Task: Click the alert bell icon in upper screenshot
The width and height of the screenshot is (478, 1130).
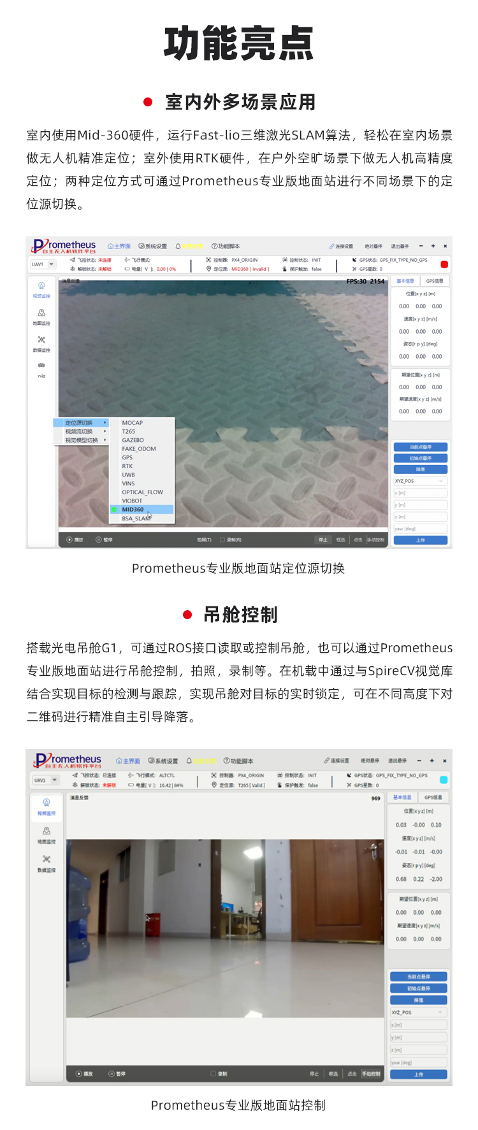Action: (178, 246)
